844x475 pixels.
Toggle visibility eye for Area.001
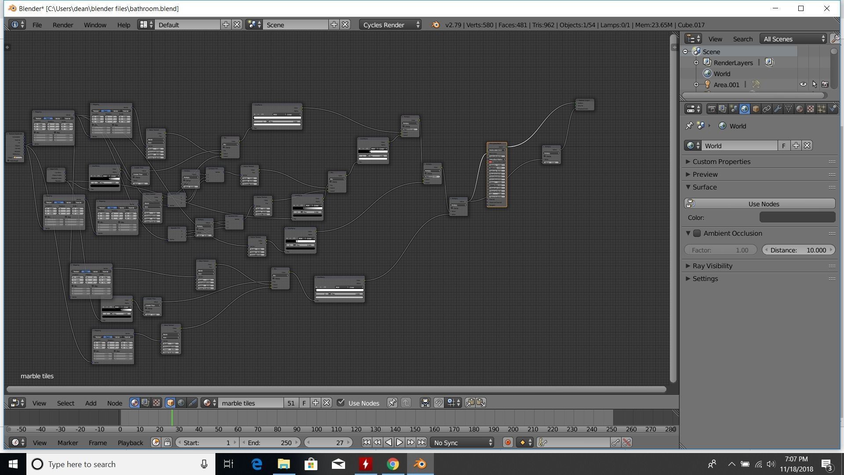(803, 84)
